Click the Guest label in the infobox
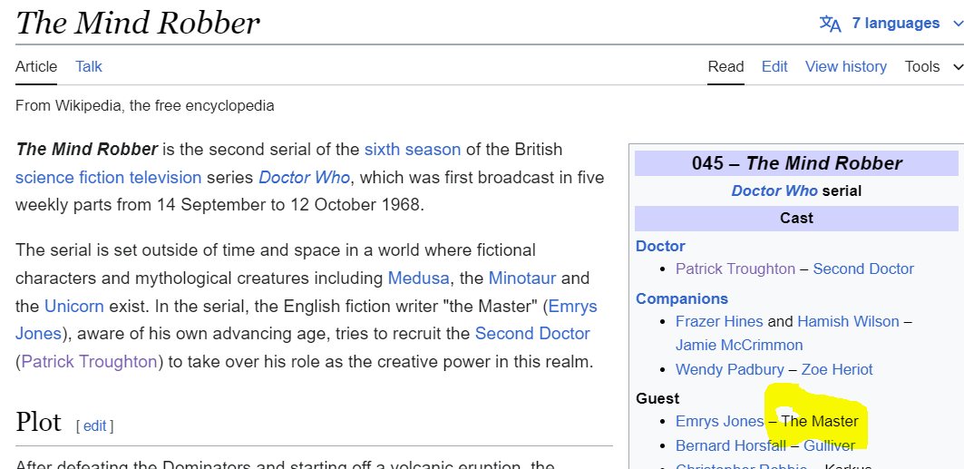 click(657, 398)
